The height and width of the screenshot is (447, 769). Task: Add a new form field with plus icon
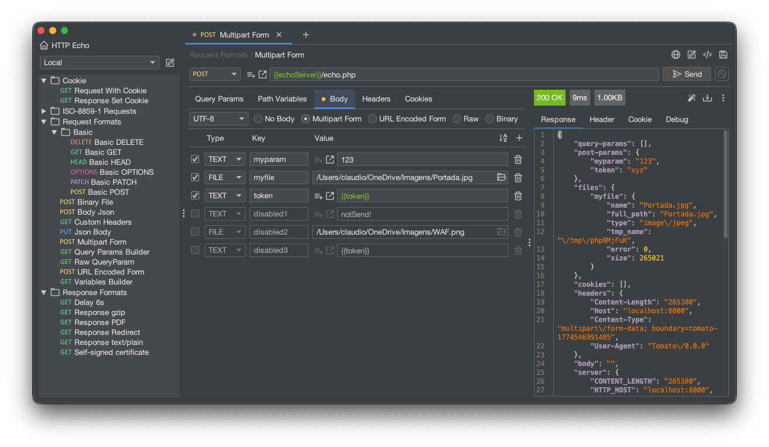point(519,138)
